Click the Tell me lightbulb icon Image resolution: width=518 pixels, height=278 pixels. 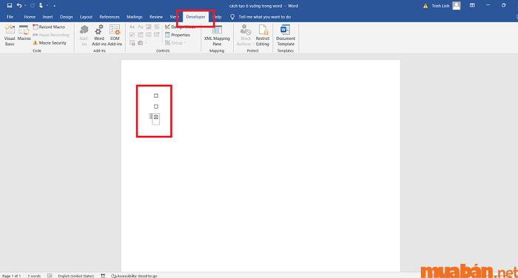(x=232, y=16)
